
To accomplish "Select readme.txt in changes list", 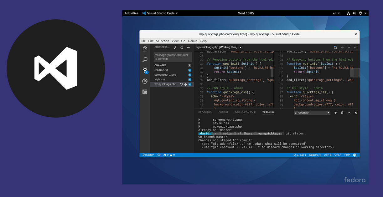I will point(172,70).
